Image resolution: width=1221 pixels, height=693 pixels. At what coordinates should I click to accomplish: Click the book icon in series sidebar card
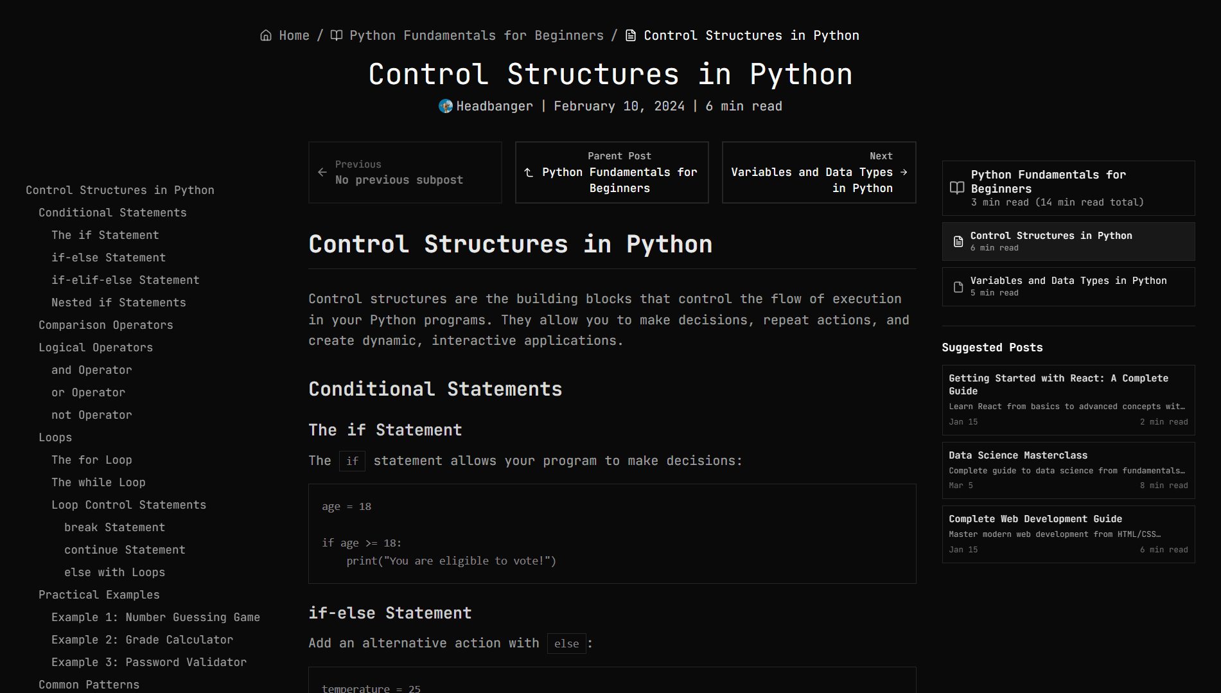pos(957,188)
